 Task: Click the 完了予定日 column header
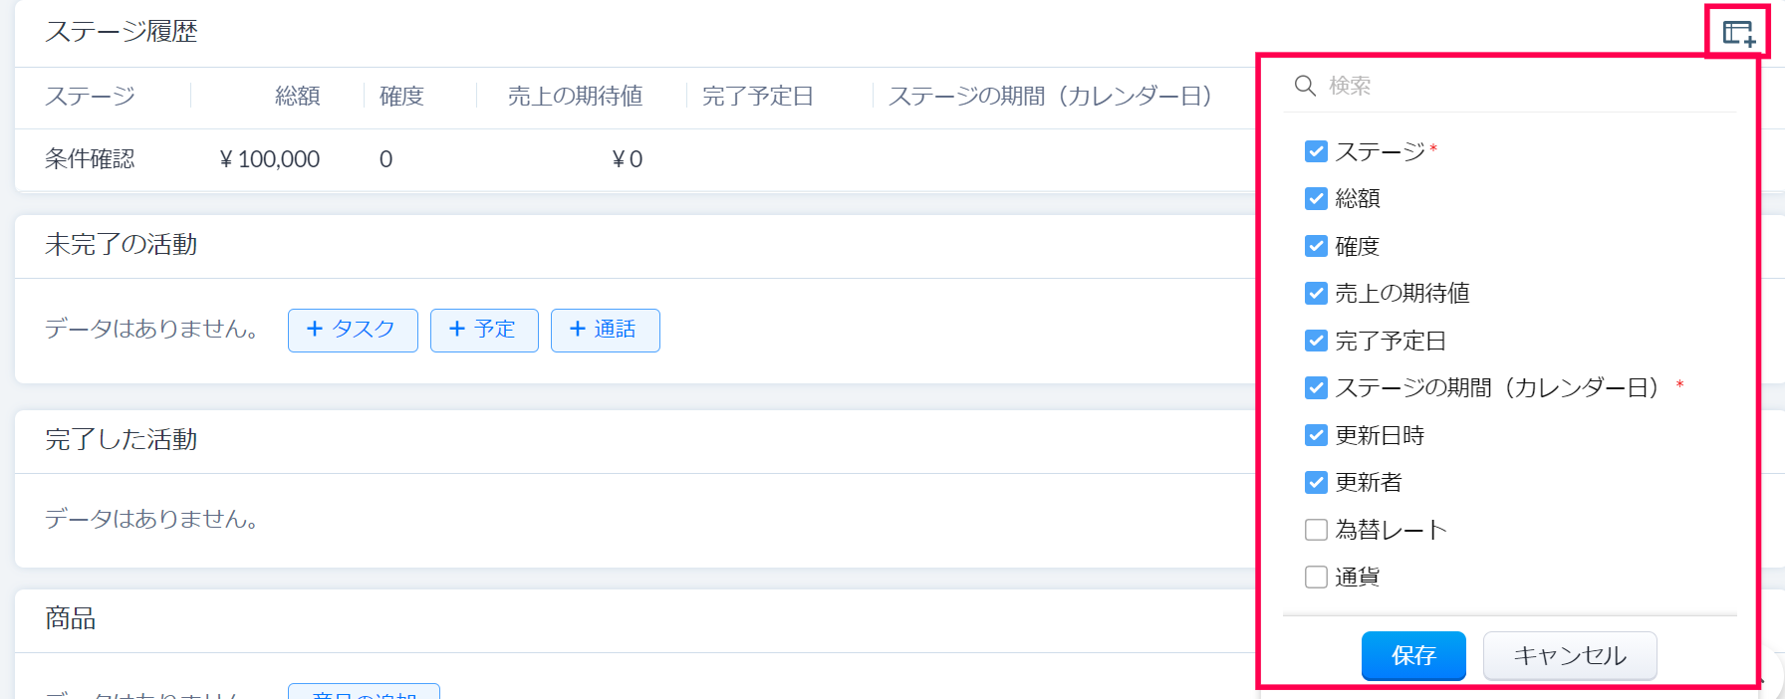(x=758, y=97)
